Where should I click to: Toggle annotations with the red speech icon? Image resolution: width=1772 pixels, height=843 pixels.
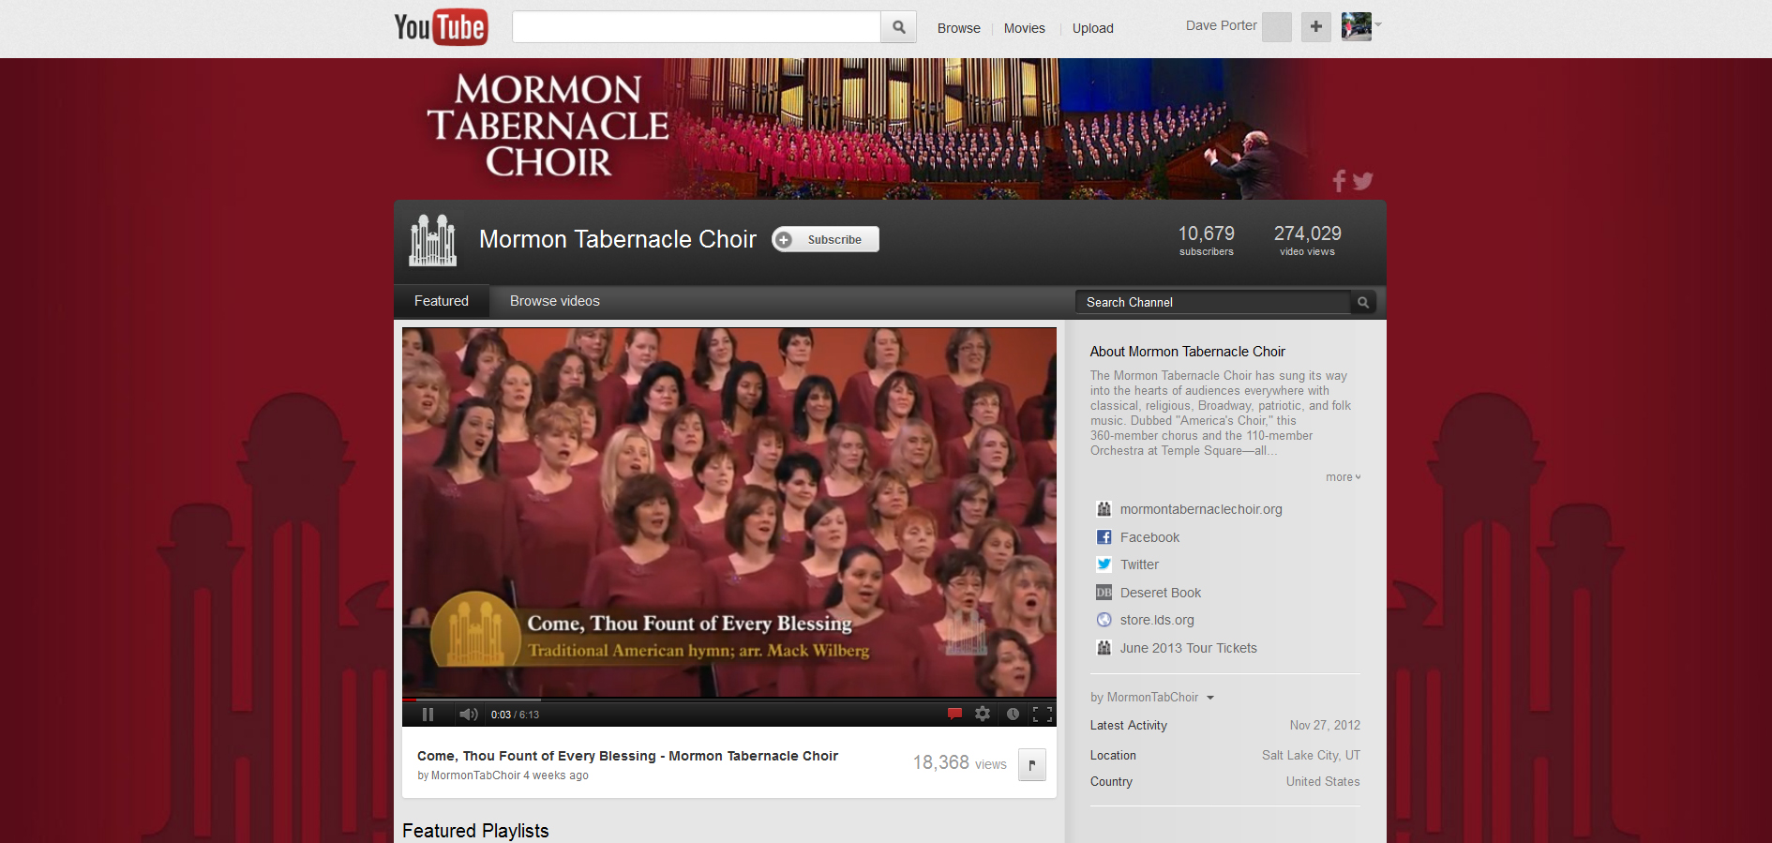(x=954, y=714)
